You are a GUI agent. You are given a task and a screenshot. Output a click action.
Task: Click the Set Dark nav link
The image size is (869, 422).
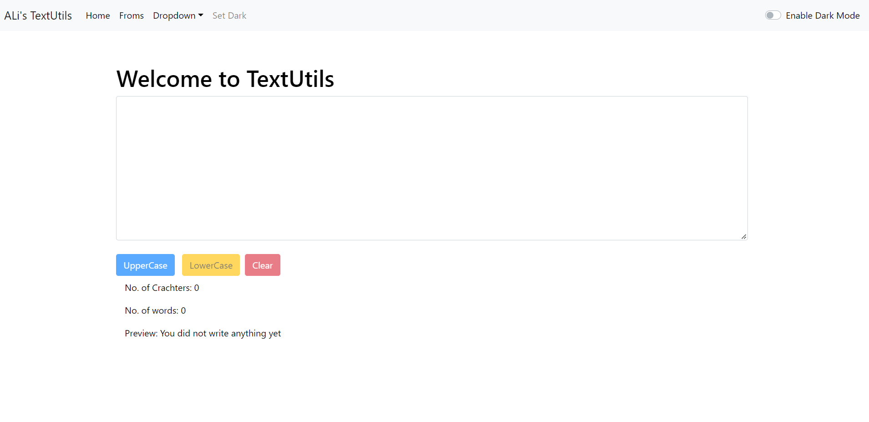click(x=229, y=15)
